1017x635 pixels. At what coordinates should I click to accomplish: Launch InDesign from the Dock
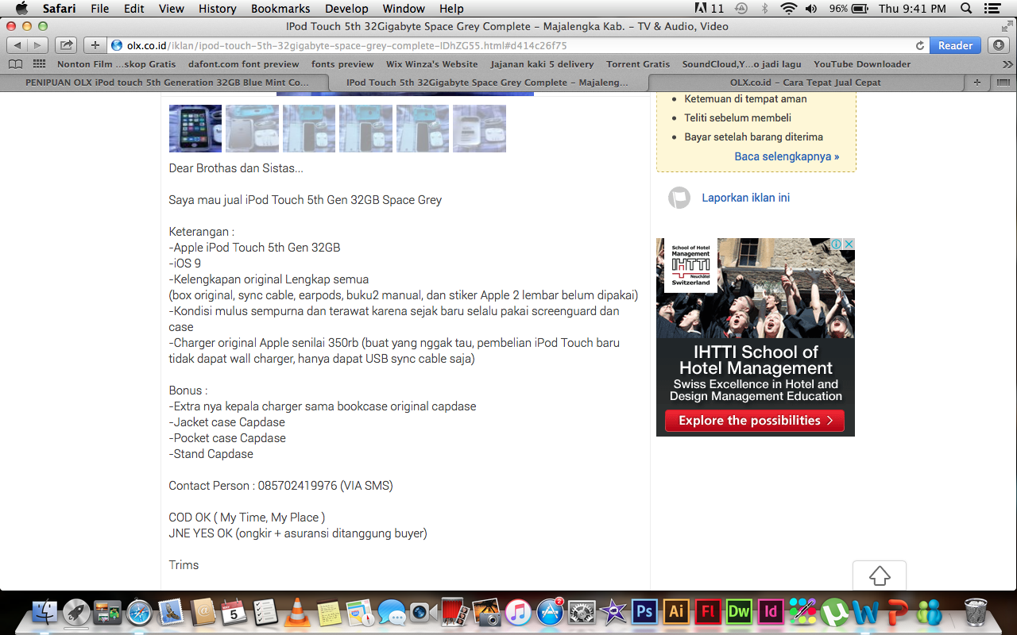770,611
